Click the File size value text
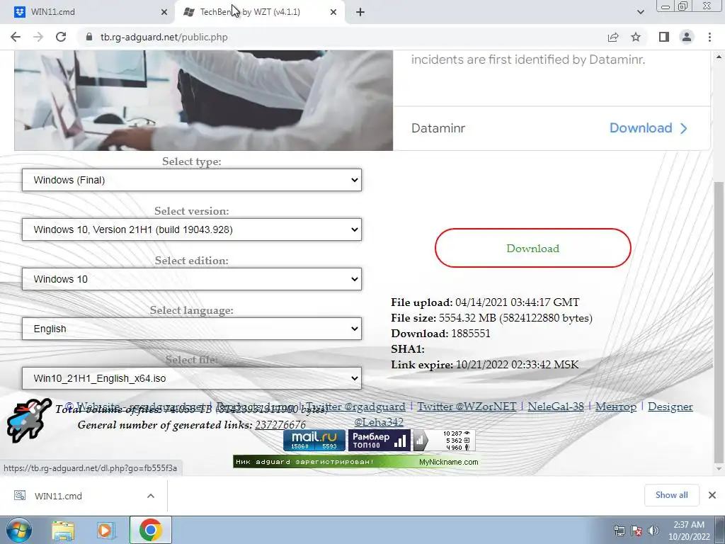Viewport: 725px width, 544px height. tap(515, 318)
